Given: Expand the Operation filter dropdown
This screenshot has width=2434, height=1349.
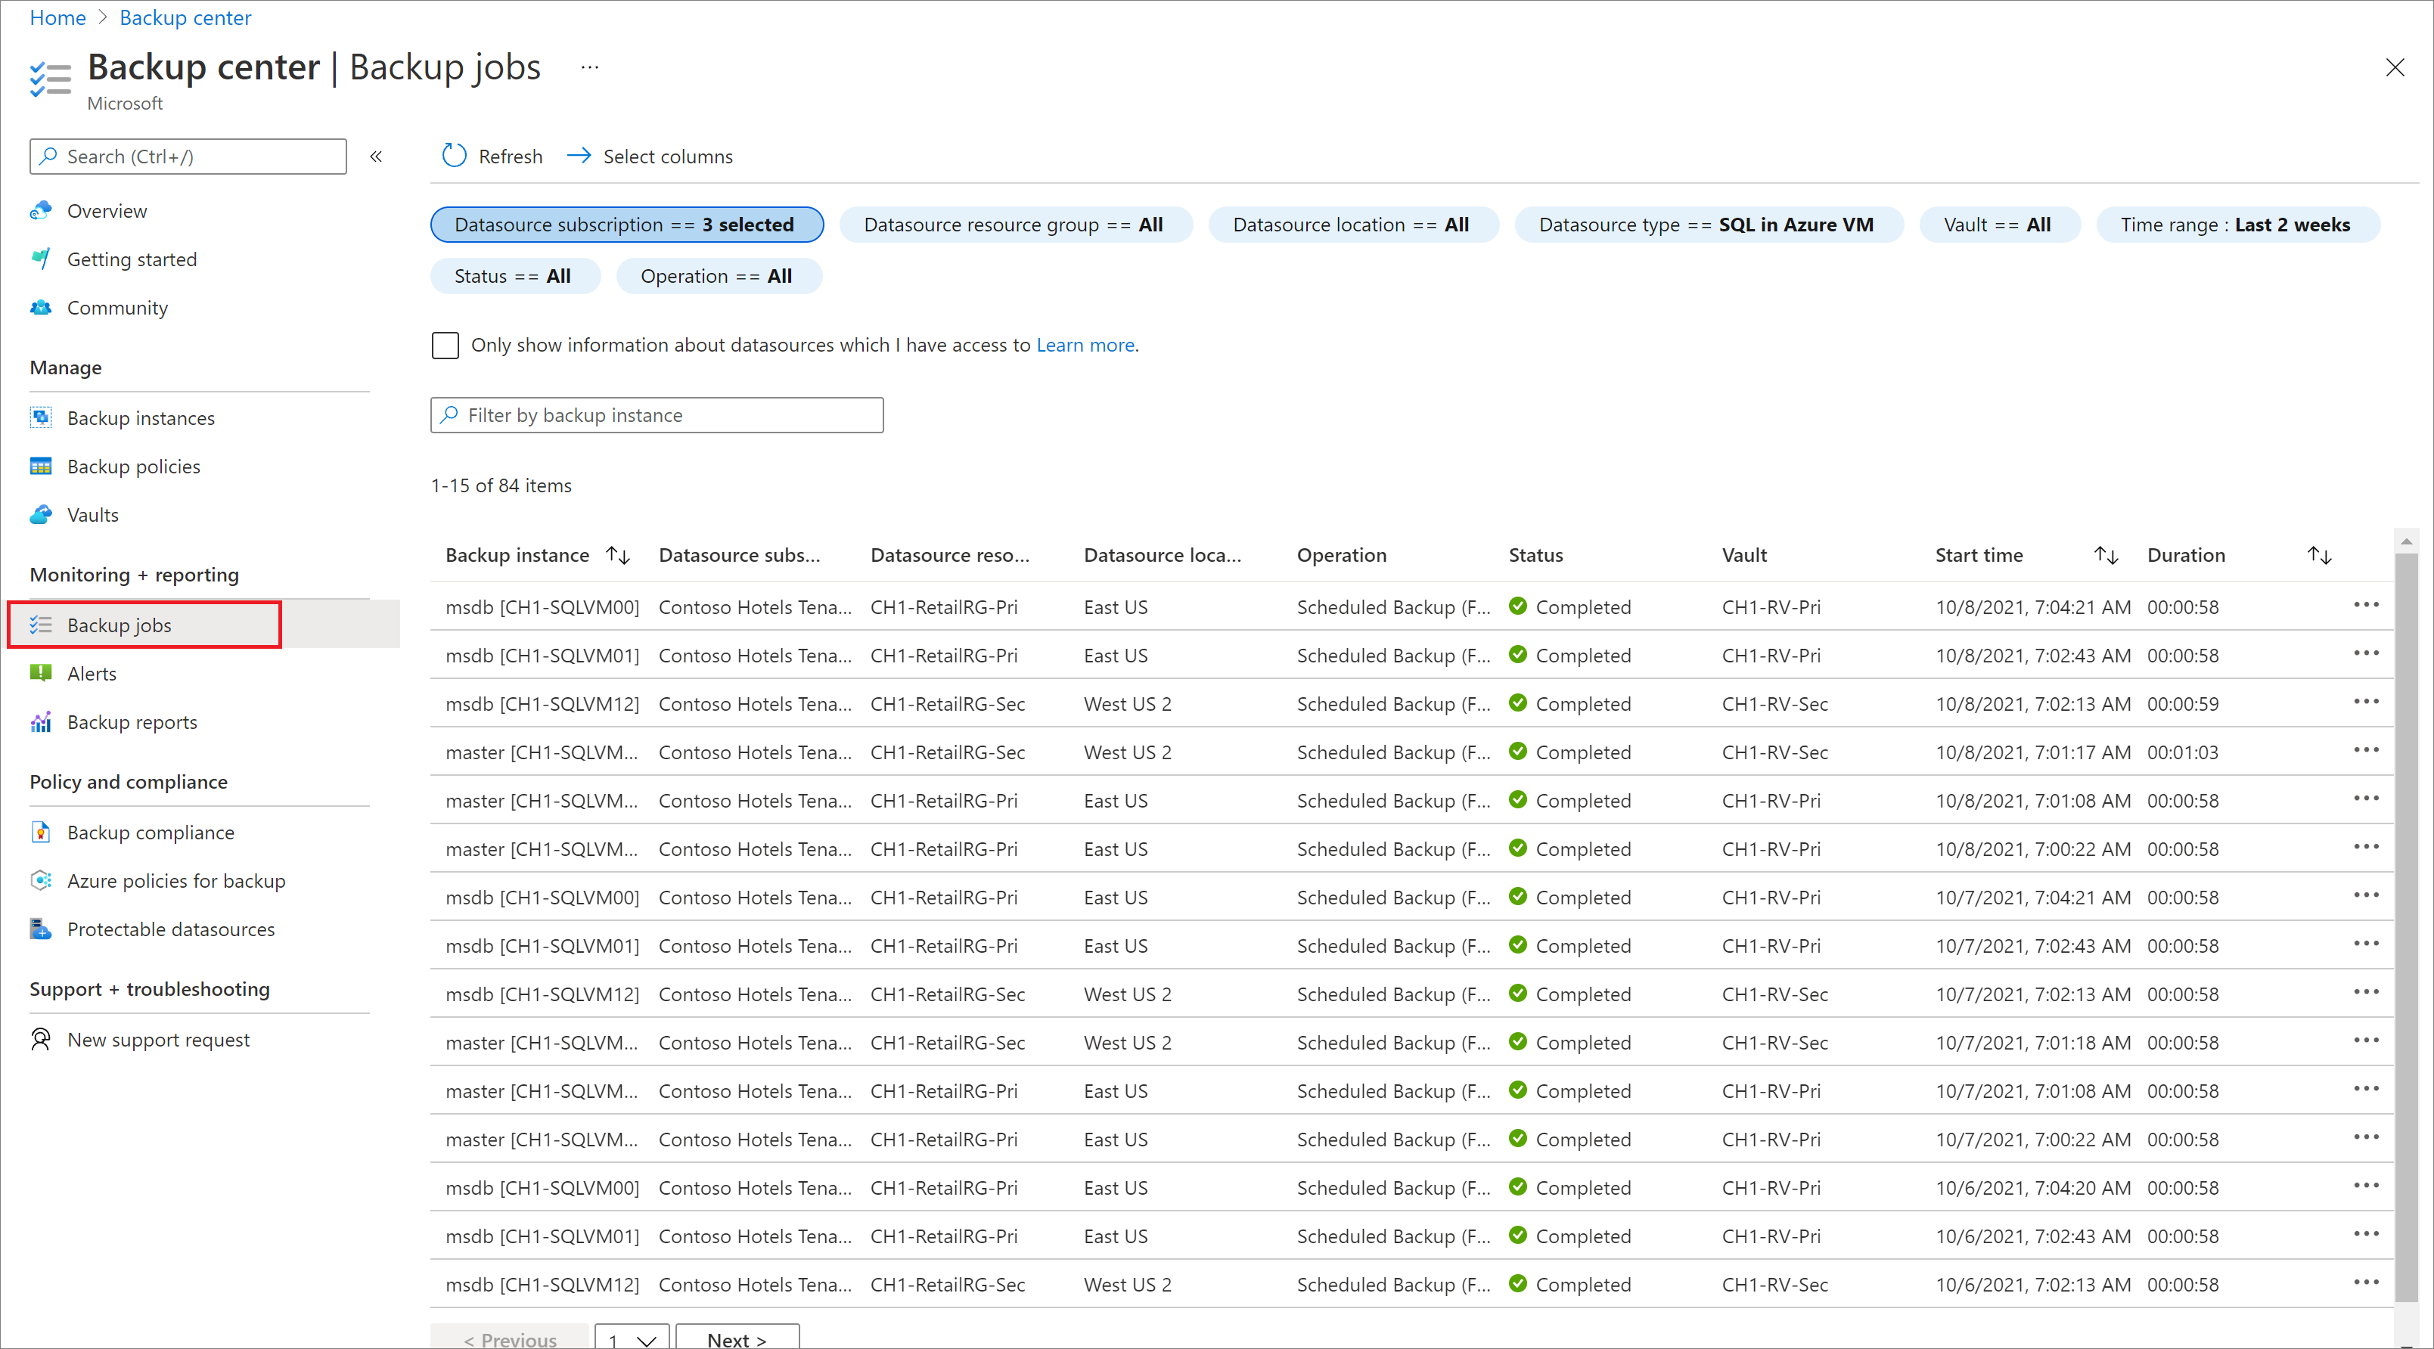Looking at the screenshot, I should 716,276.
